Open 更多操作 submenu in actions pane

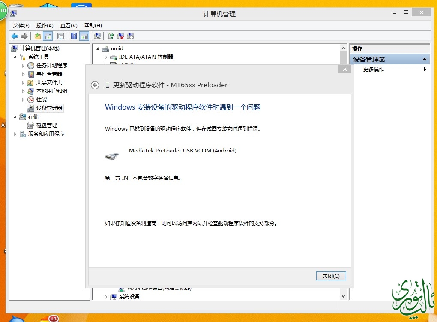click(374, 69)
